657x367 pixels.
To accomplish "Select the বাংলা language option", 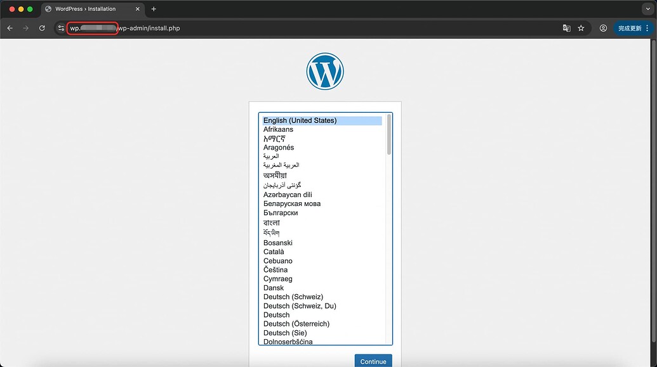I will click(322, 222).
